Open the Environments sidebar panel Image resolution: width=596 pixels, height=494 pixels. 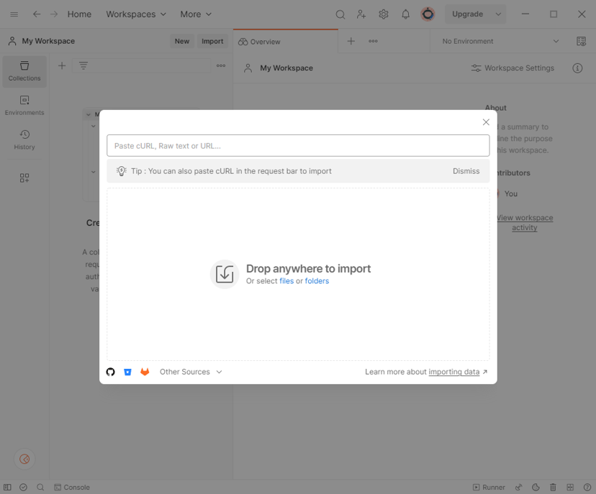pyautogui.click(x=24, y=106)
